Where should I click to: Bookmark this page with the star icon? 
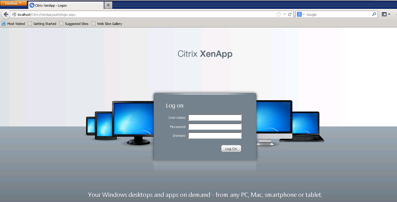click(279, 14)
